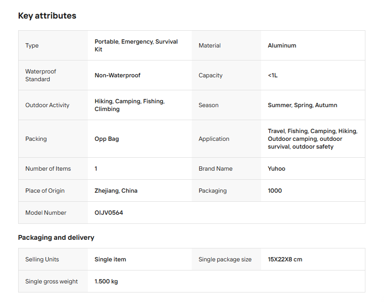
Task: Select model number OIJV0564
Action: tap(109, 213)
